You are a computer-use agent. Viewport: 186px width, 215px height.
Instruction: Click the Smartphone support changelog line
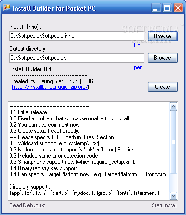click(72, 162)
